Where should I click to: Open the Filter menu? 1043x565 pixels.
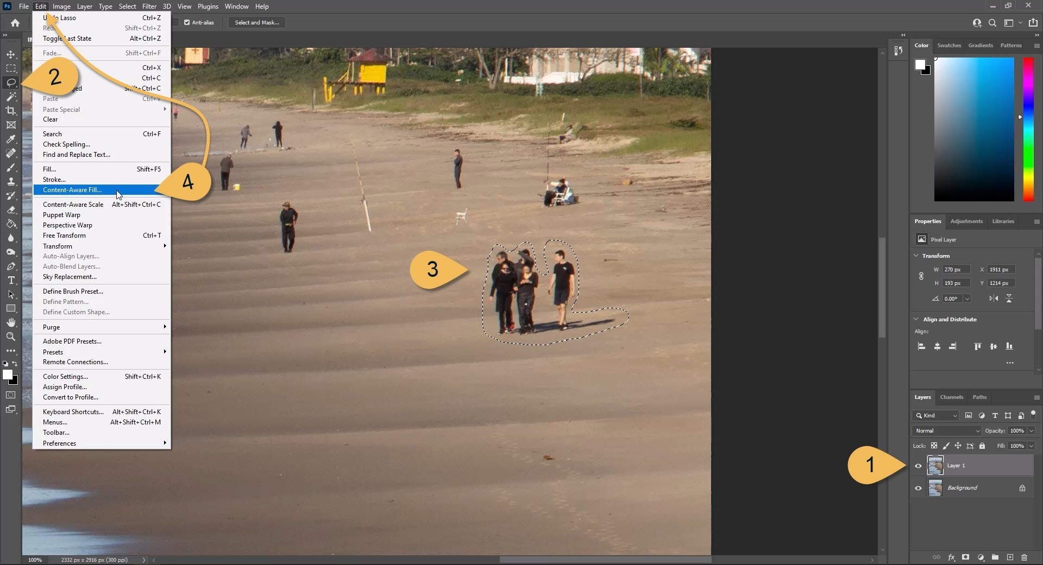pos(149,7)
